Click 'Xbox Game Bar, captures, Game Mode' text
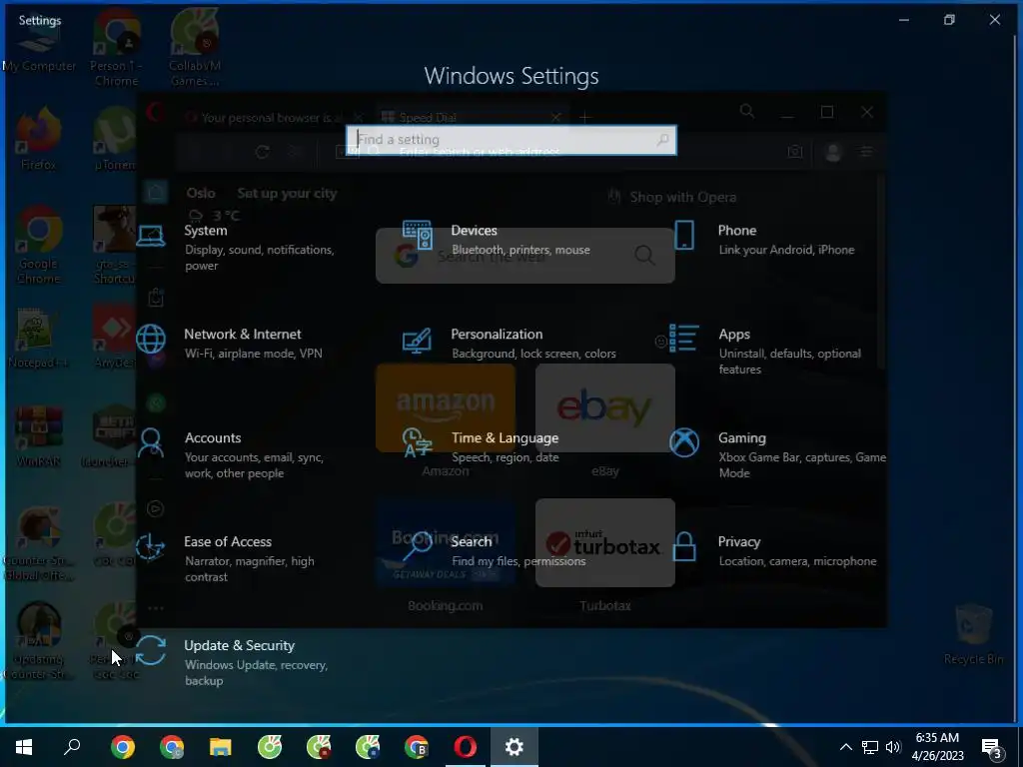 (802, 465)
